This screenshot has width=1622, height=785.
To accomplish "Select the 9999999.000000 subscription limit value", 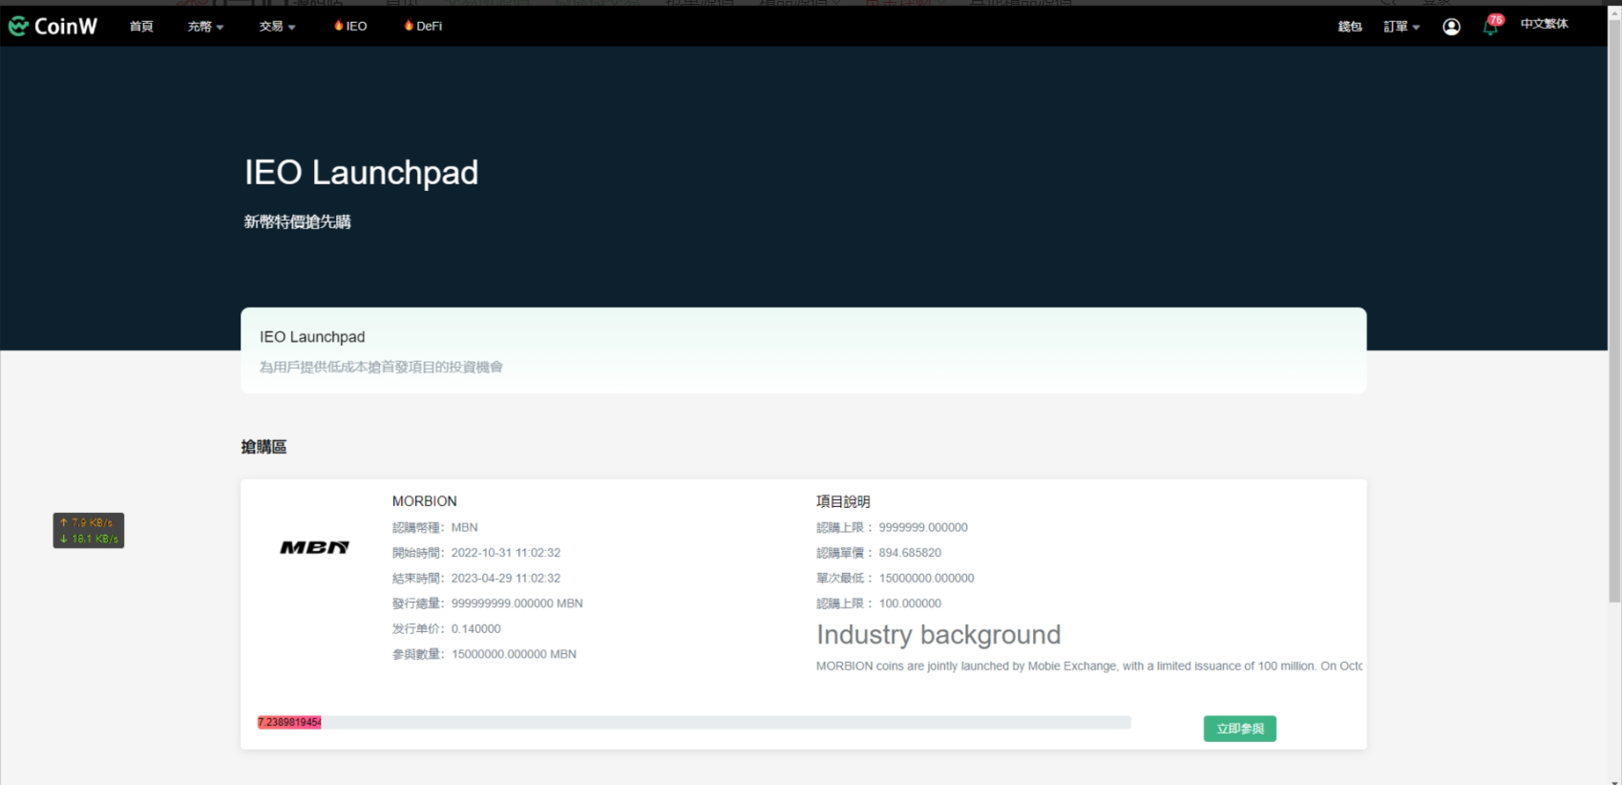I will point(923,527).
